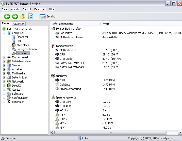Select the Gehäuse fan row
The image size is (182, 141).
116,85
